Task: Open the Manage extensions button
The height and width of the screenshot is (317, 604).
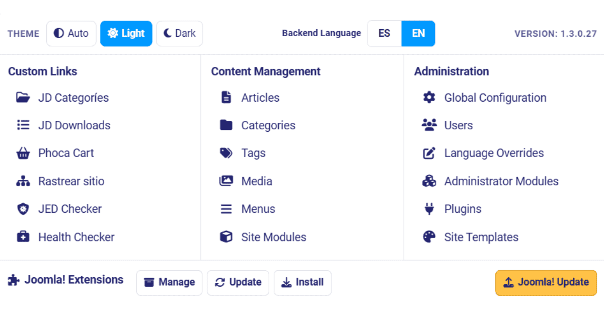Action: tap(169, 282)
